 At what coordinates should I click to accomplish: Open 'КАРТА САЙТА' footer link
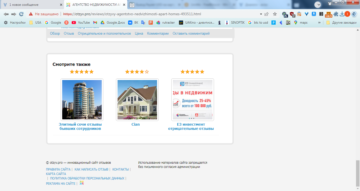tap(56, 174)
